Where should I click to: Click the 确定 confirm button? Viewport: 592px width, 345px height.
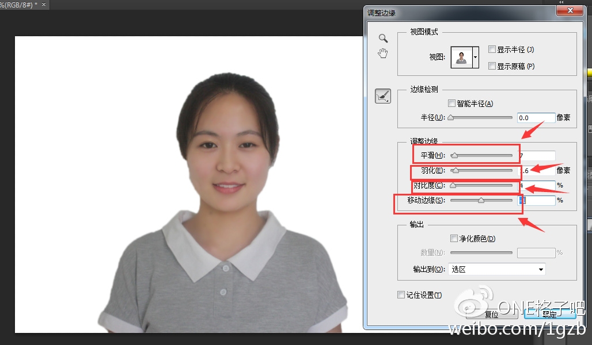tap(548, 315)
